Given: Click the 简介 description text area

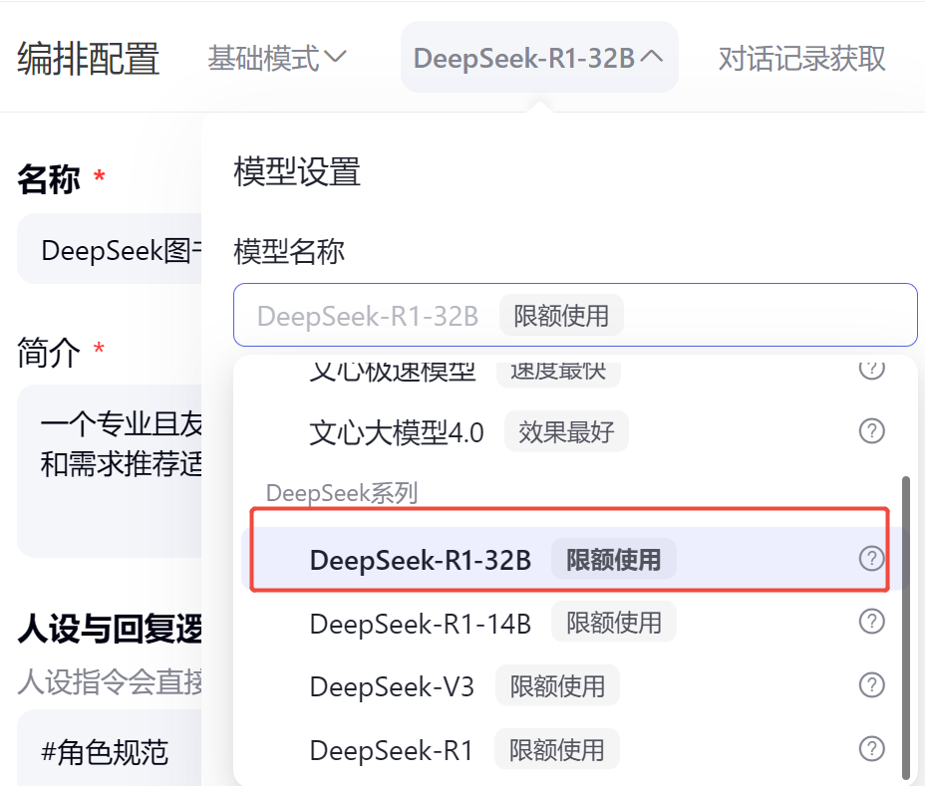Looking at the screenshot, I should (110, 470).
